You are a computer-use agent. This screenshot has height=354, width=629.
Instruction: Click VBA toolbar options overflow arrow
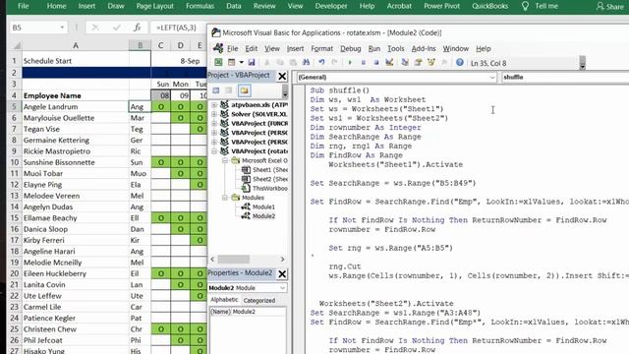pos(583,63)
